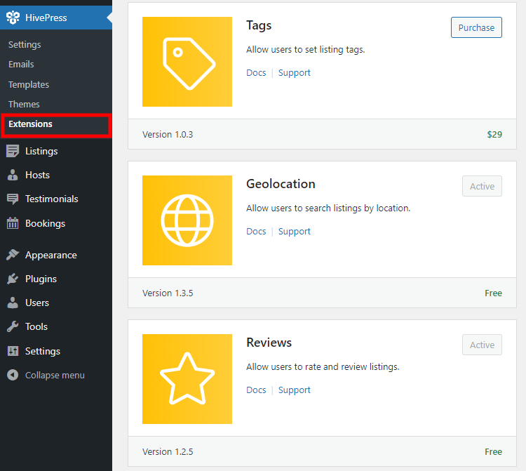Image resolution: width=526 pixels, height=471 pixels.
Task: Open the Themes submenu item
Action: tap(24, 104)
